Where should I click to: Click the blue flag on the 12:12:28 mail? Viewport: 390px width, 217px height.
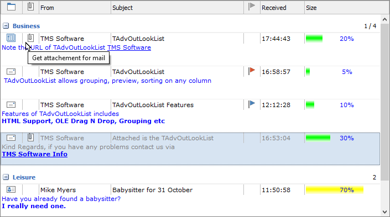252,104
